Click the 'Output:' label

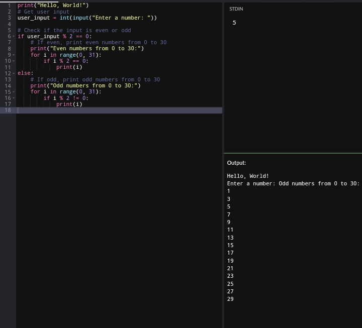click(236, 163)
